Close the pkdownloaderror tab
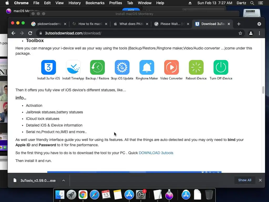 [65, 24]
